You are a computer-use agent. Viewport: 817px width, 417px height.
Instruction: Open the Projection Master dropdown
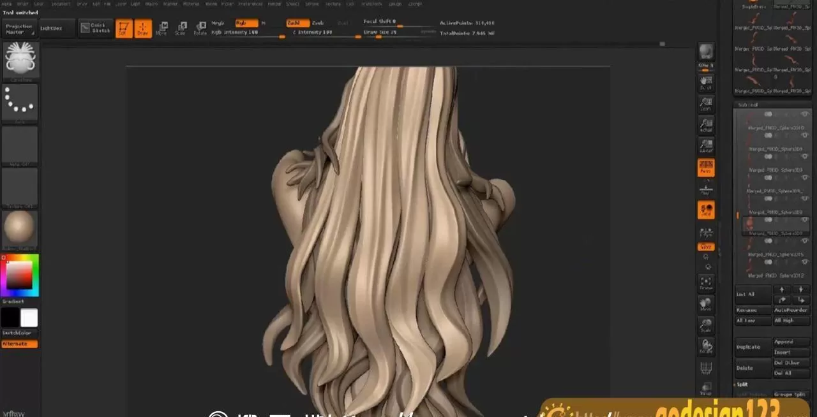[x=19, y=28]
